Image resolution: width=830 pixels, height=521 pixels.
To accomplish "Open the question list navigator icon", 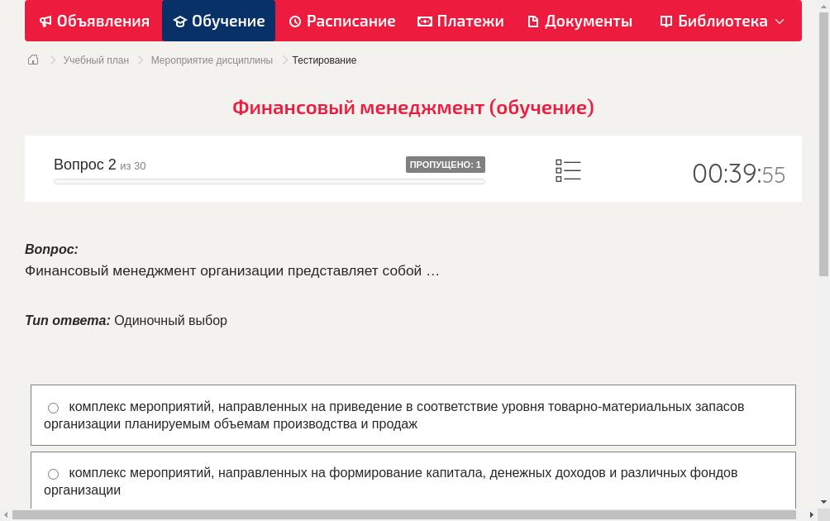I will click(x=568, y=169).
